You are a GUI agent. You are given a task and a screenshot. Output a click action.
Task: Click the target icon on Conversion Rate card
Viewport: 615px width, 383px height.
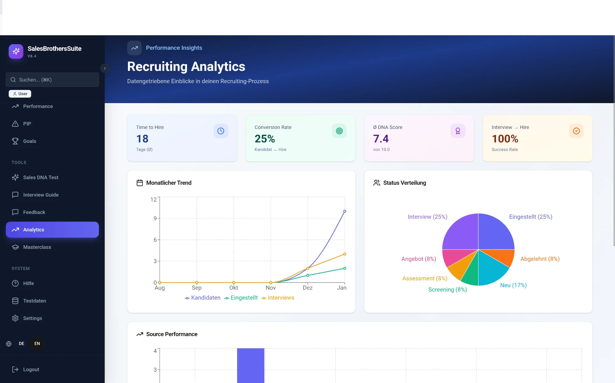tap(339, 131)
